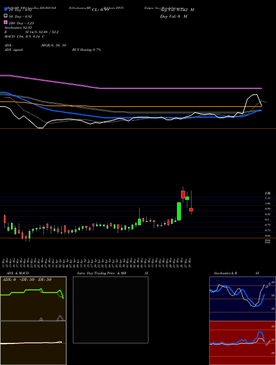Click the "ADX & MACD" panel title

(x=18, y=273)
